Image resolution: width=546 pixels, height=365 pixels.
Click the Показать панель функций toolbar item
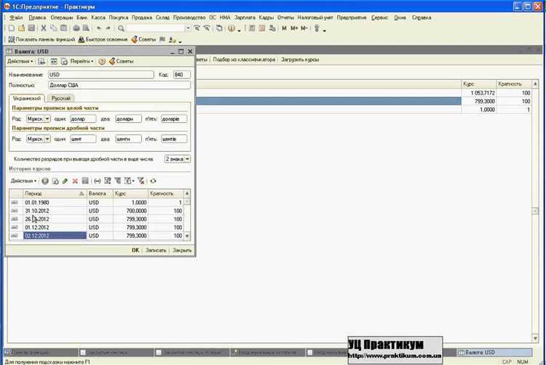coord(41,40)
